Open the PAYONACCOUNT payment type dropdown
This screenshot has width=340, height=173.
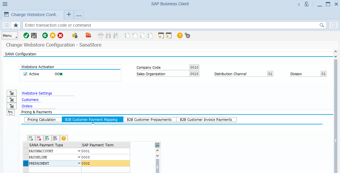79,151
